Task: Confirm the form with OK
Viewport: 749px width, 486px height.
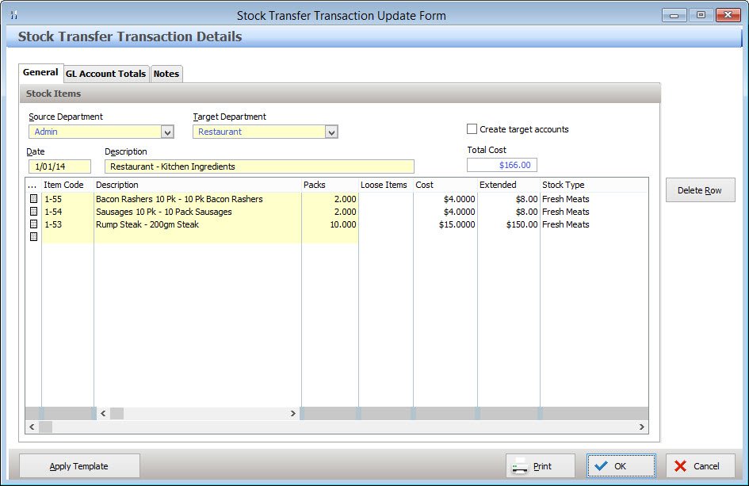Action: pyautogui.click(x=621, y=465)
